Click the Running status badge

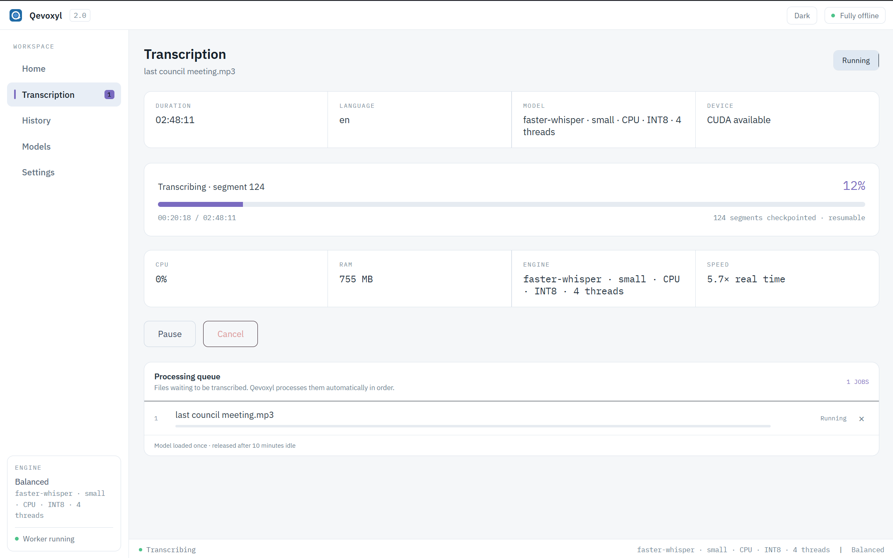[856, 60]
